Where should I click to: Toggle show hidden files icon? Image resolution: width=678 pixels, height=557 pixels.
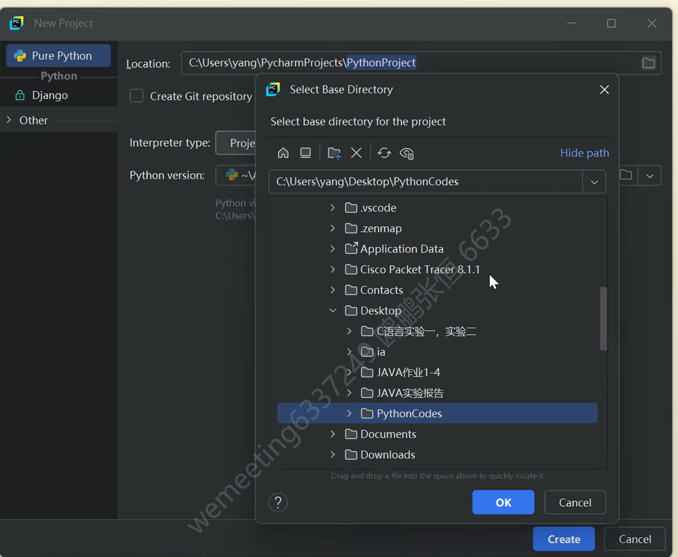coord(407,153)
